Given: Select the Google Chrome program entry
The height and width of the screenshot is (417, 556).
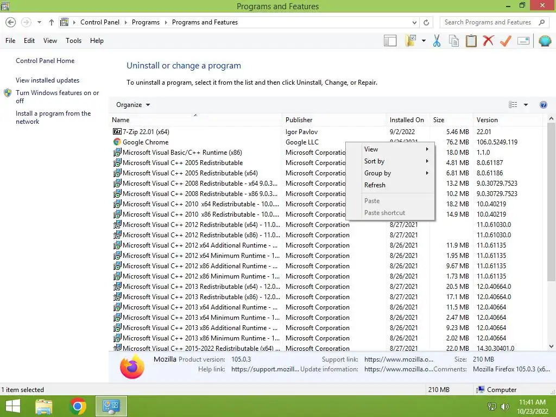Looking at the screenshot, I should [x=141, y=142].
